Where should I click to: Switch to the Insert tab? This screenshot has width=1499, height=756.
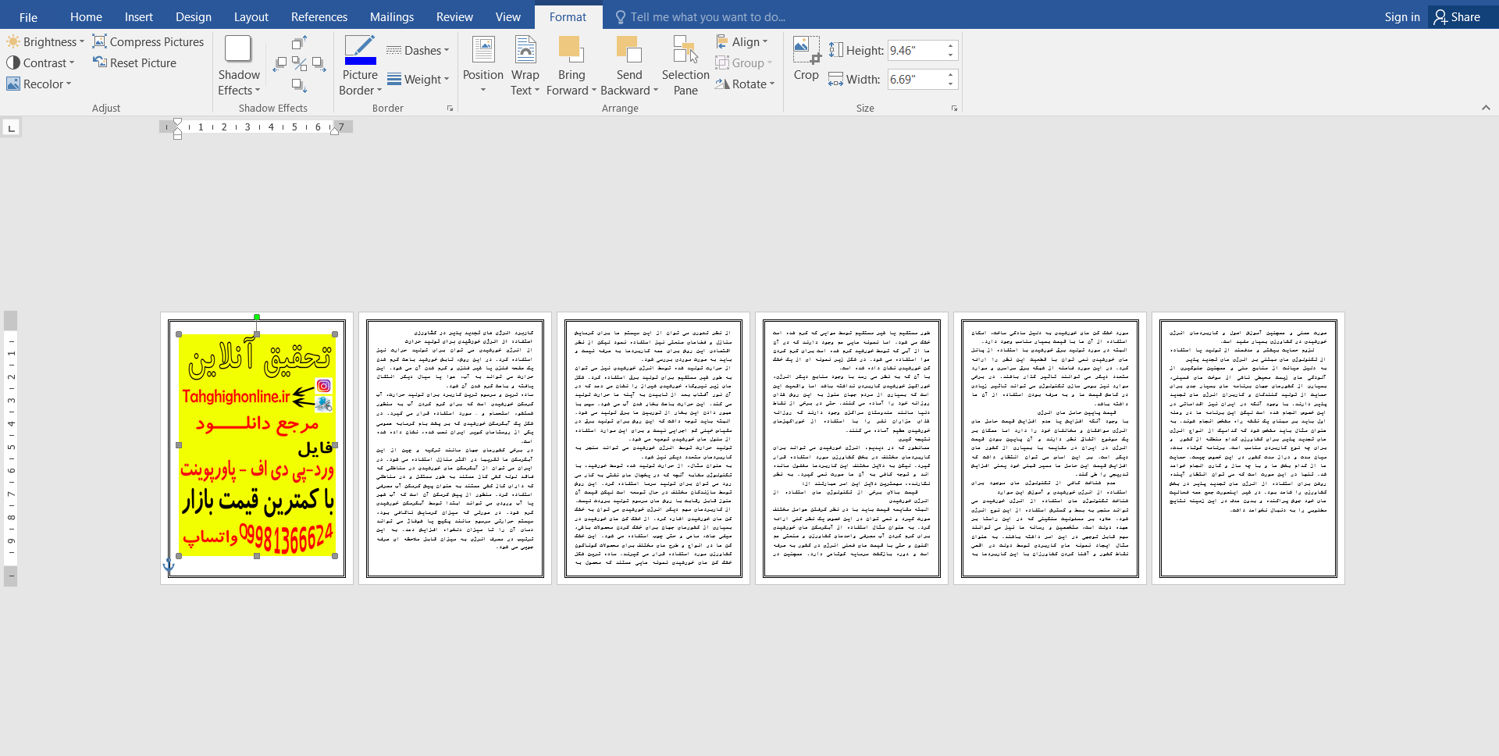139,17
